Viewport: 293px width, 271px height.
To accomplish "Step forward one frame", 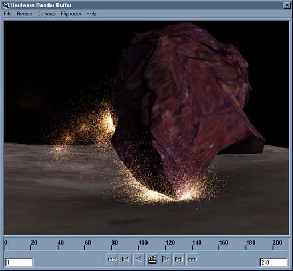I will click(179, 259).
